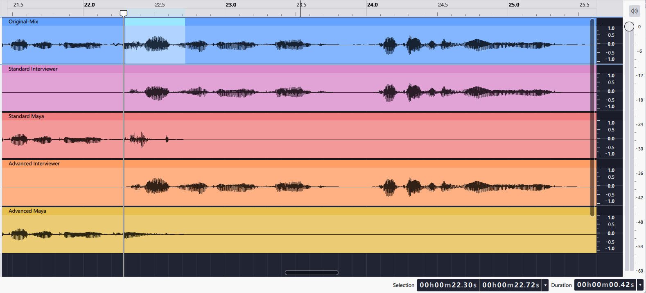Viewport: 646px width, 293px height.
Task: Open the duration time format dropdown
Action: [640, 285]
